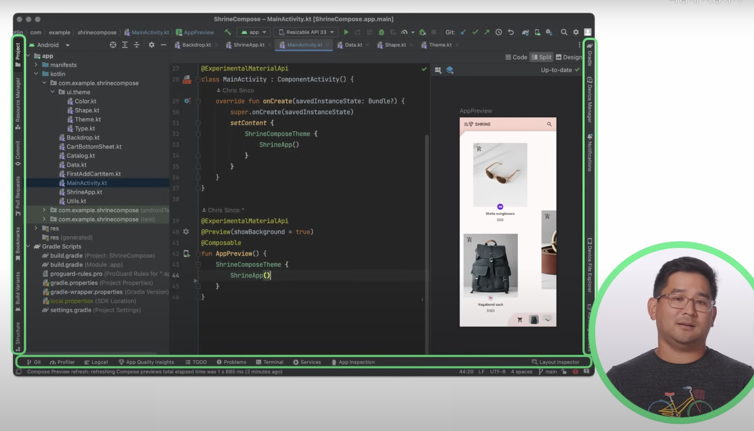754x431 pixels.
Task: Click the green Run app button
Action: click(346, 32)
